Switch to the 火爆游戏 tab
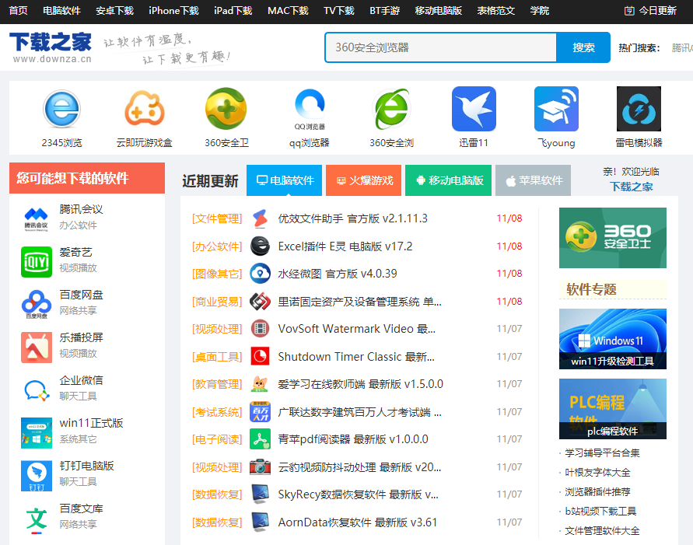693x545 pixels. point(363,180)
